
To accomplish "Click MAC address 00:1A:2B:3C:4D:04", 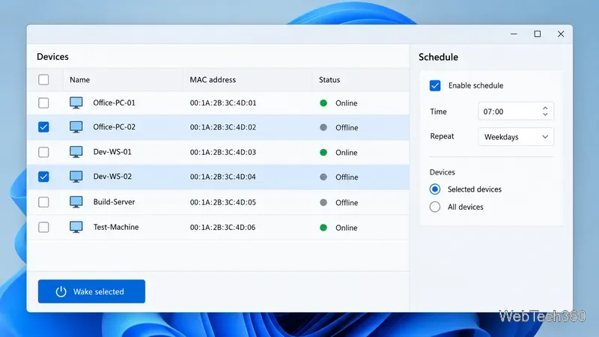I will [223, 177].
